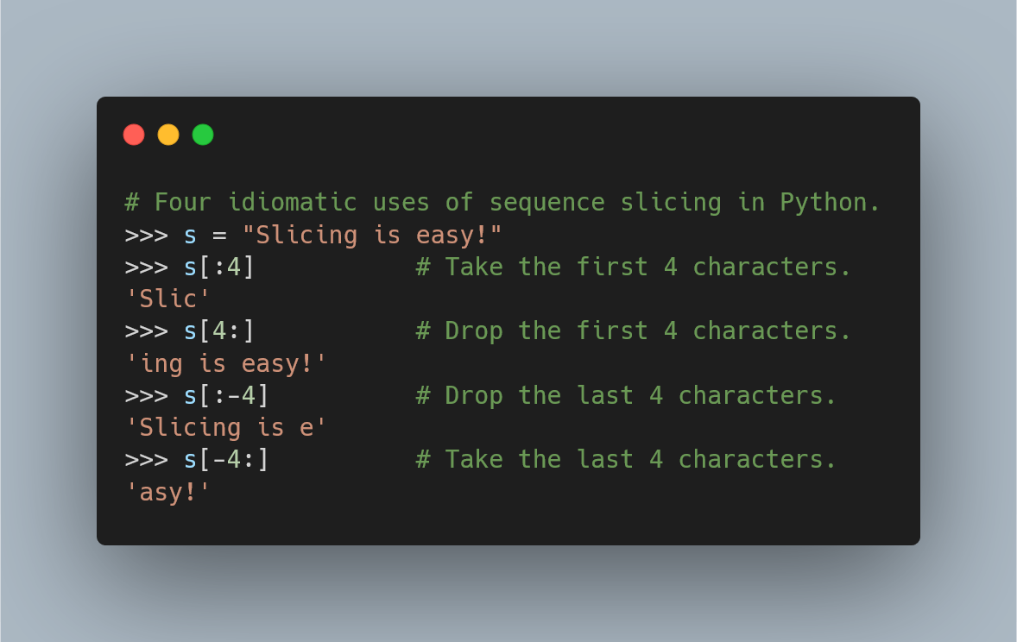Click the s[-4:] expression

(226, 459)
